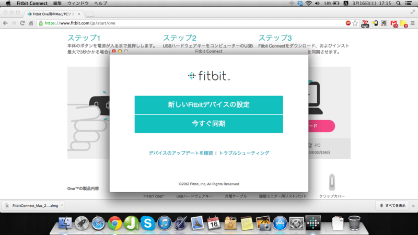418x235 pixels.
Task: Go forward in Chrome
Action: [14, 23]
